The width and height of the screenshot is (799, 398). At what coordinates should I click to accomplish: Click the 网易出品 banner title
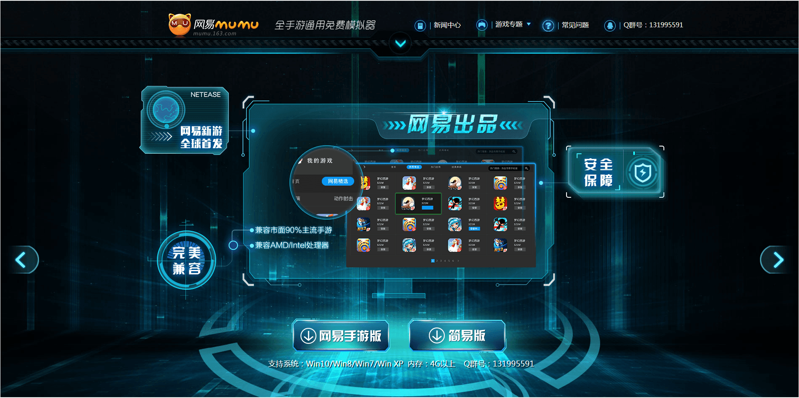pos(452,124)
